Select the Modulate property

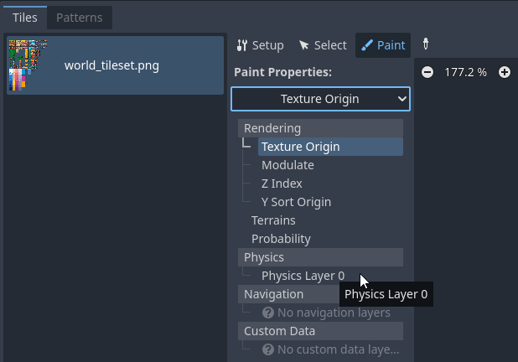[x=287, y=165]
